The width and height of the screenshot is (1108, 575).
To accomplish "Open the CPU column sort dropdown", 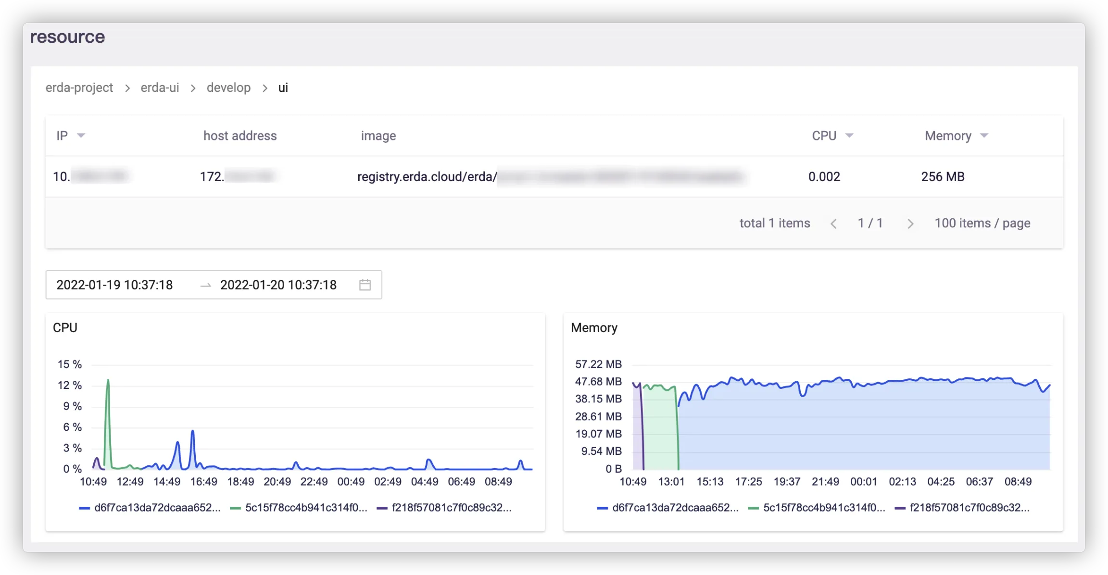I will (x=849, y=136).
